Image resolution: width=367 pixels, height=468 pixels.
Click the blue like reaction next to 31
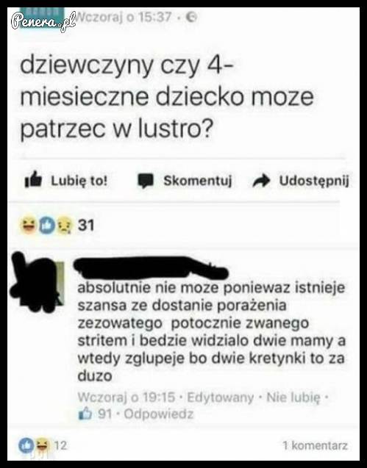tap(46, 226)
